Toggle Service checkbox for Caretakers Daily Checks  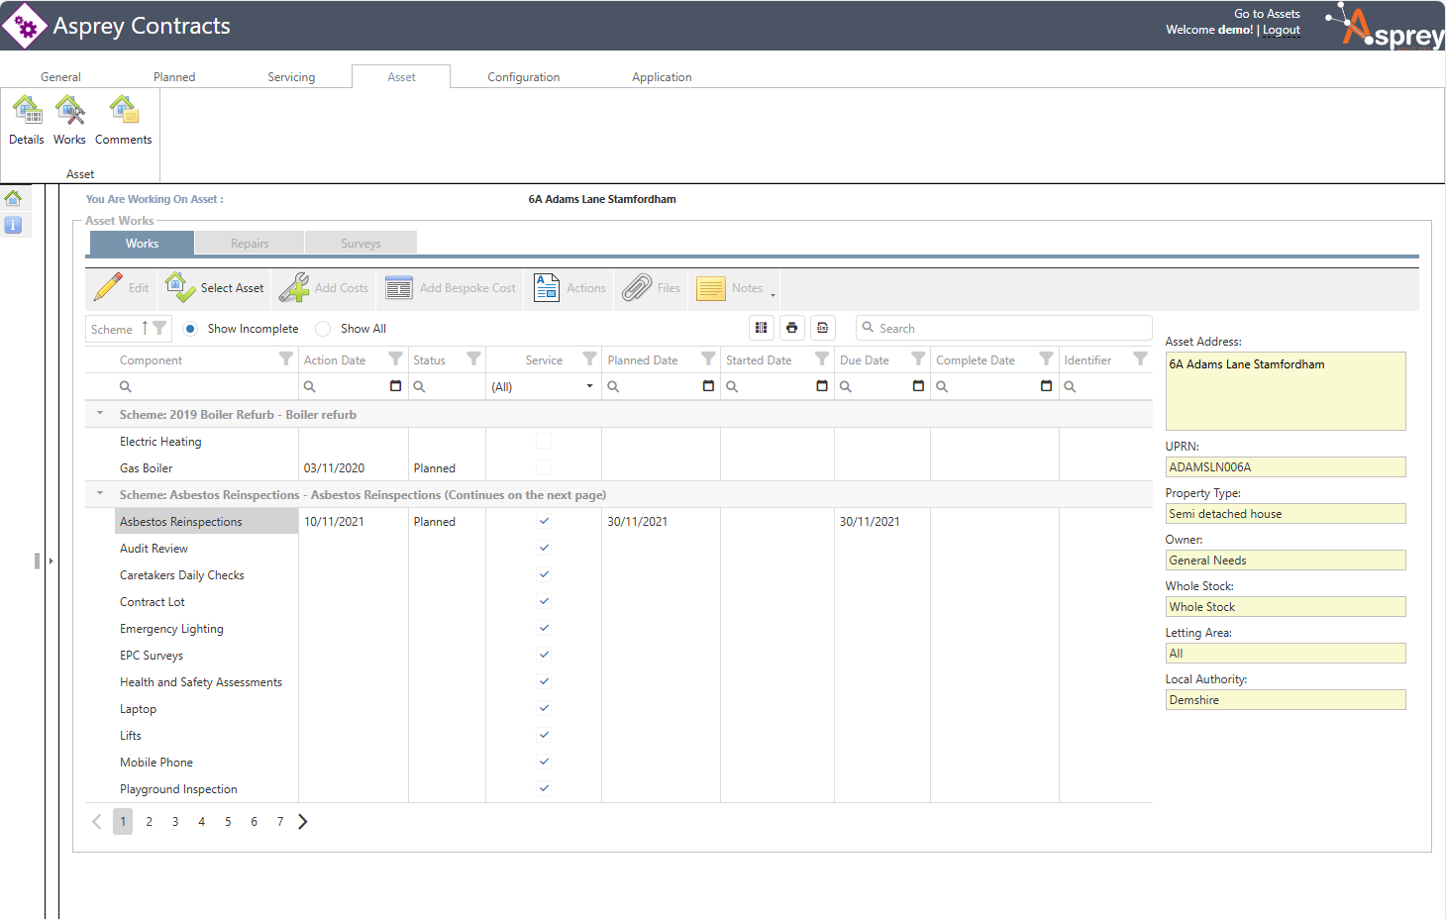(544, 574)
